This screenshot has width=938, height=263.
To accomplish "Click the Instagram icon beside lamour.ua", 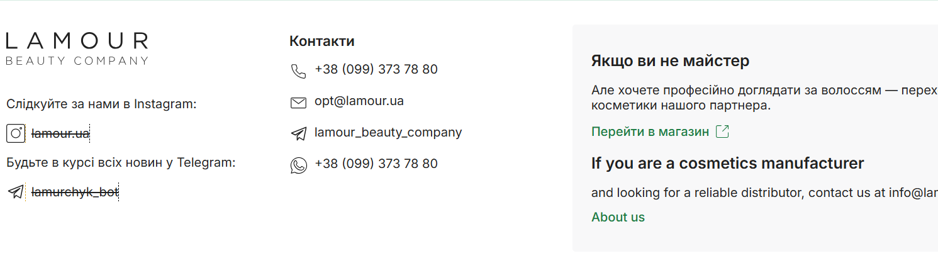I will point(16,133).
